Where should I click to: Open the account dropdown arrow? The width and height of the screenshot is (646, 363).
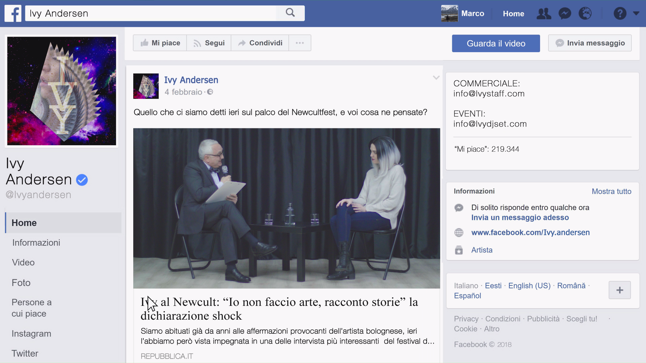pos(636,13)
